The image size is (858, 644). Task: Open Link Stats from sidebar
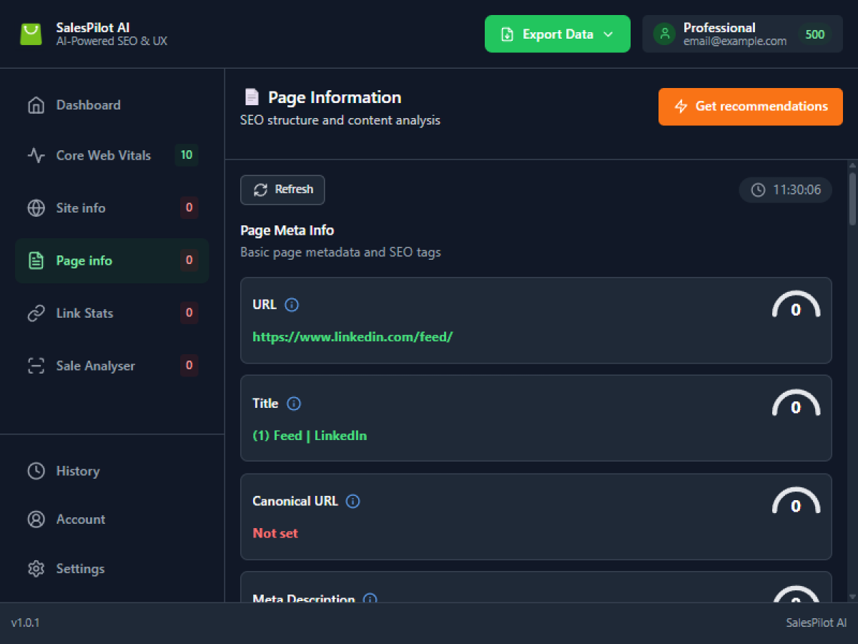pyautogui.click(x=84, y=313)
